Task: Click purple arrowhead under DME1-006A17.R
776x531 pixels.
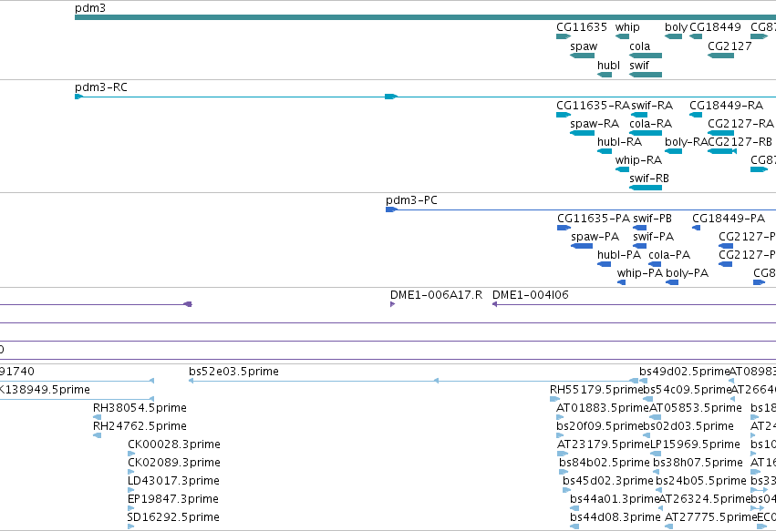Action: click(x=392, y=304)
